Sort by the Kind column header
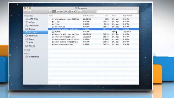 coord(114,16)
